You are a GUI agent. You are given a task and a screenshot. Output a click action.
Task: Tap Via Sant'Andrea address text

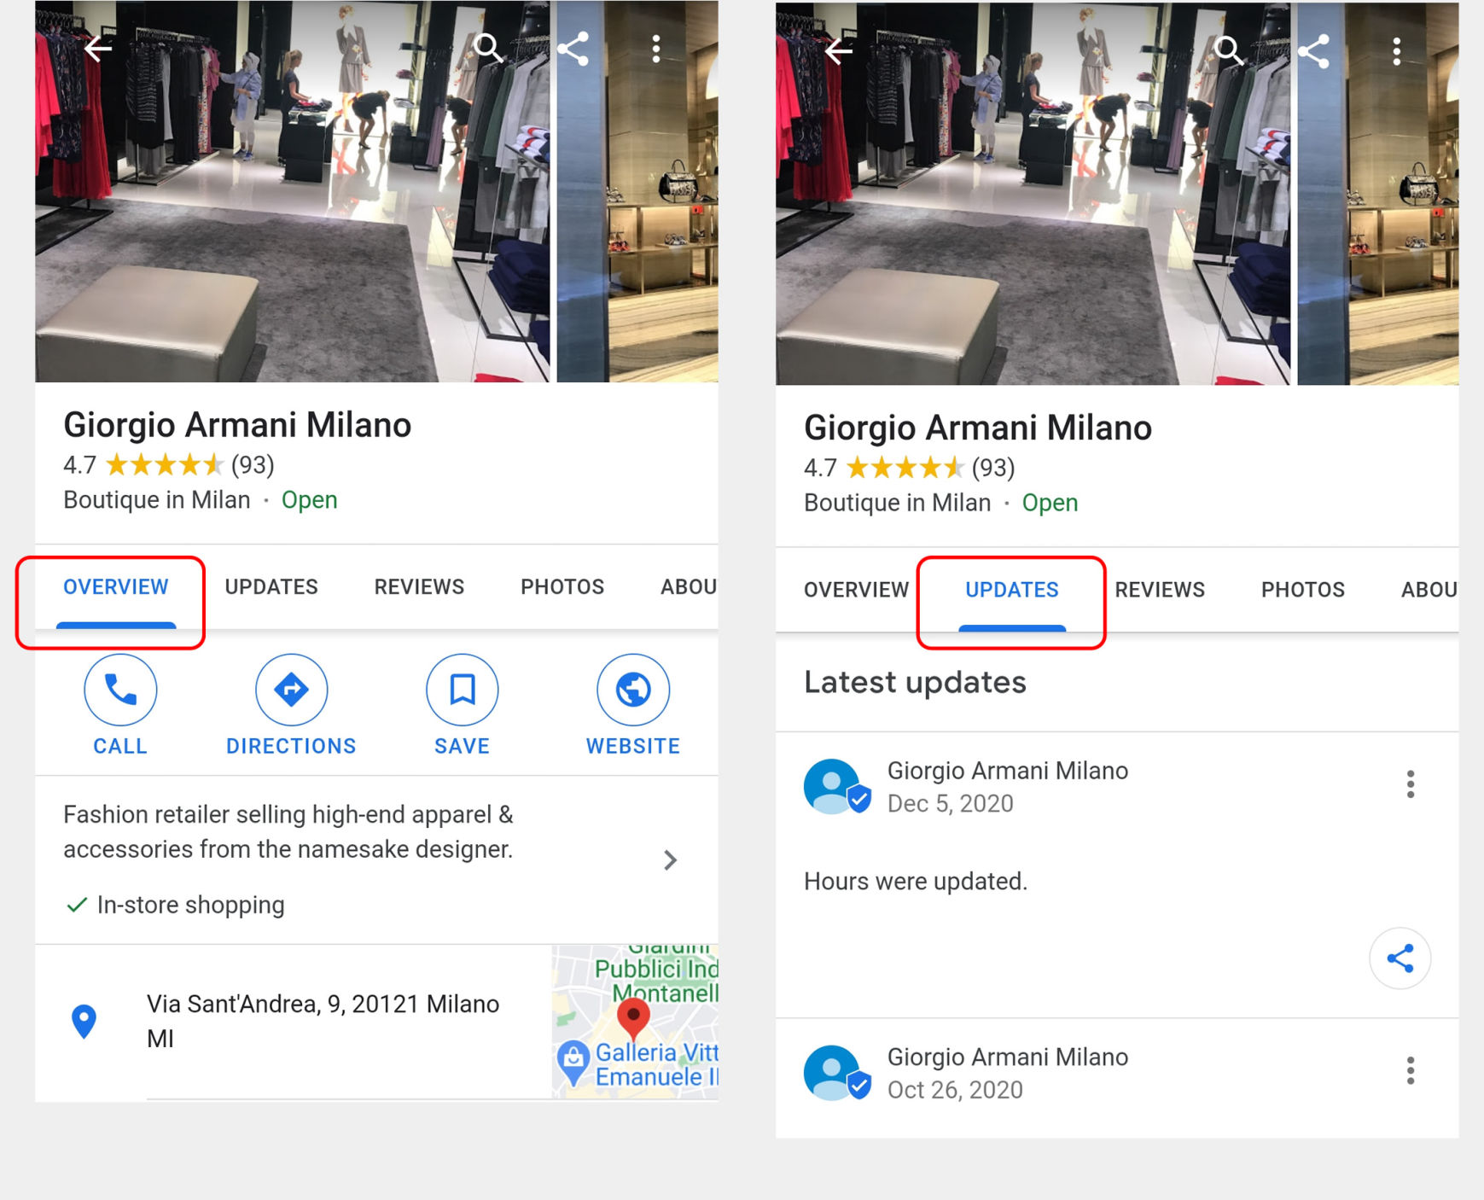click(x=323, y=1021)
